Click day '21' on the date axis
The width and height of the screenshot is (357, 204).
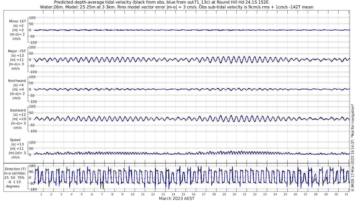point(245,194)
